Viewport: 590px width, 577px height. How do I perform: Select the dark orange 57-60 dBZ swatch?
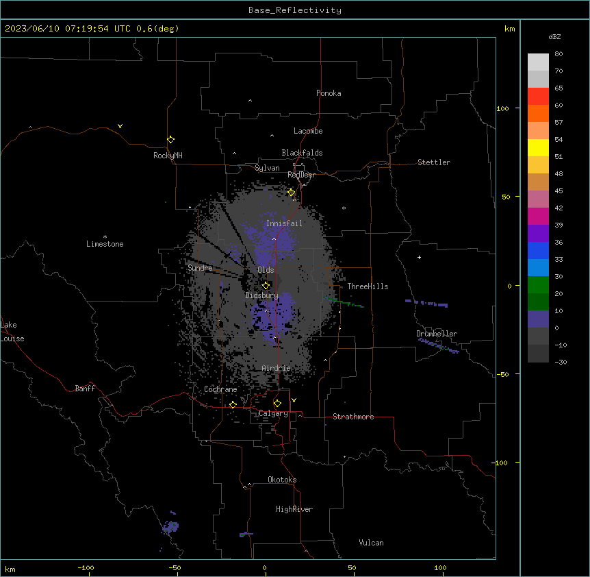tap(538, 113)
